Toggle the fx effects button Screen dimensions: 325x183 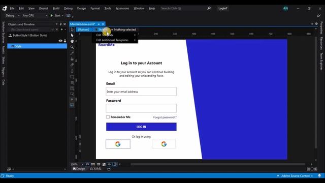[x=87, y=164]
